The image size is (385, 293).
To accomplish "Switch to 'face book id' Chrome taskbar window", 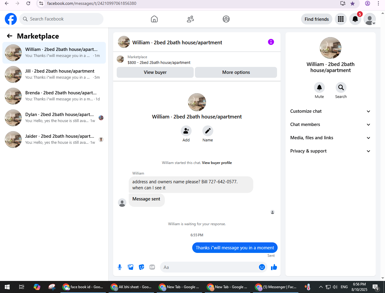I will (x=83, y=287).
